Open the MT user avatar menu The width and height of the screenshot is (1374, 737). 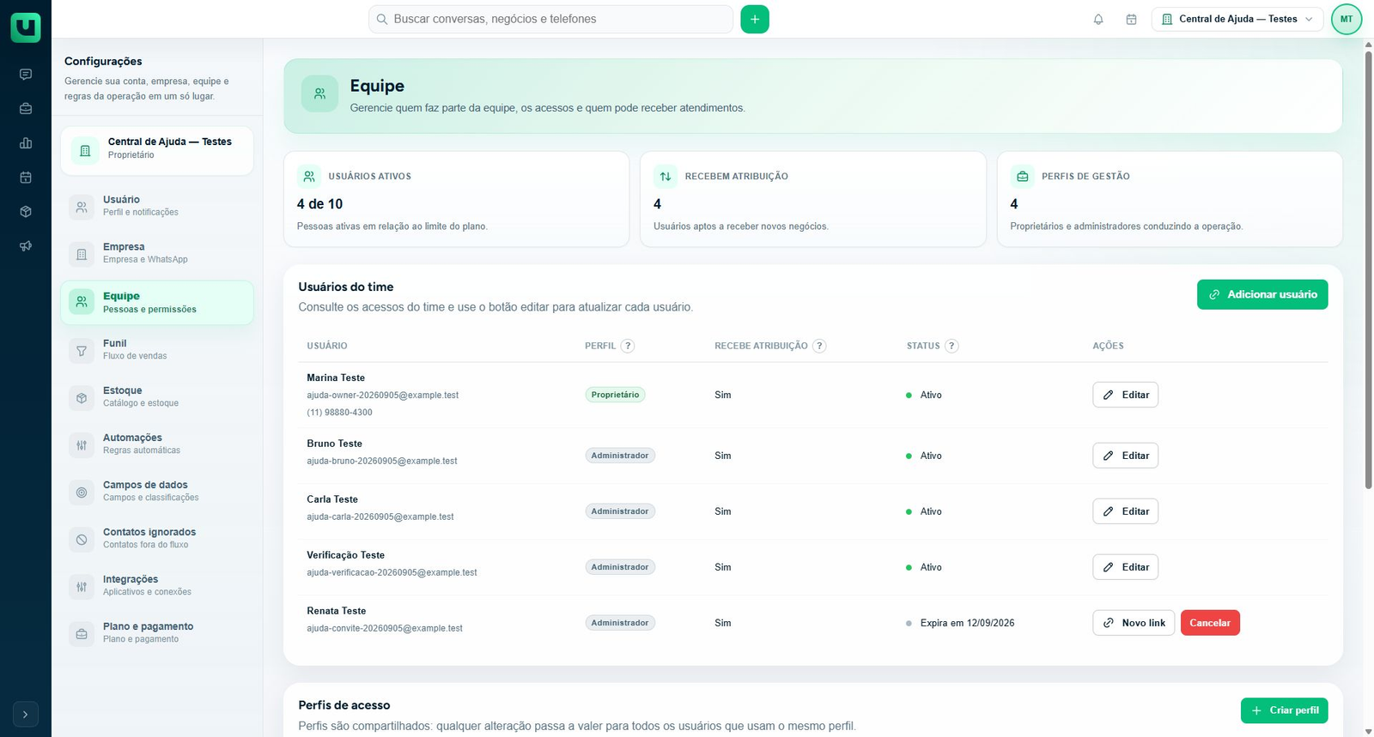click(x=1347, y=19)
